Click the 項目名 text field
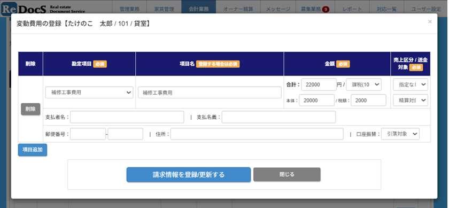 click(x=210, y=93)
